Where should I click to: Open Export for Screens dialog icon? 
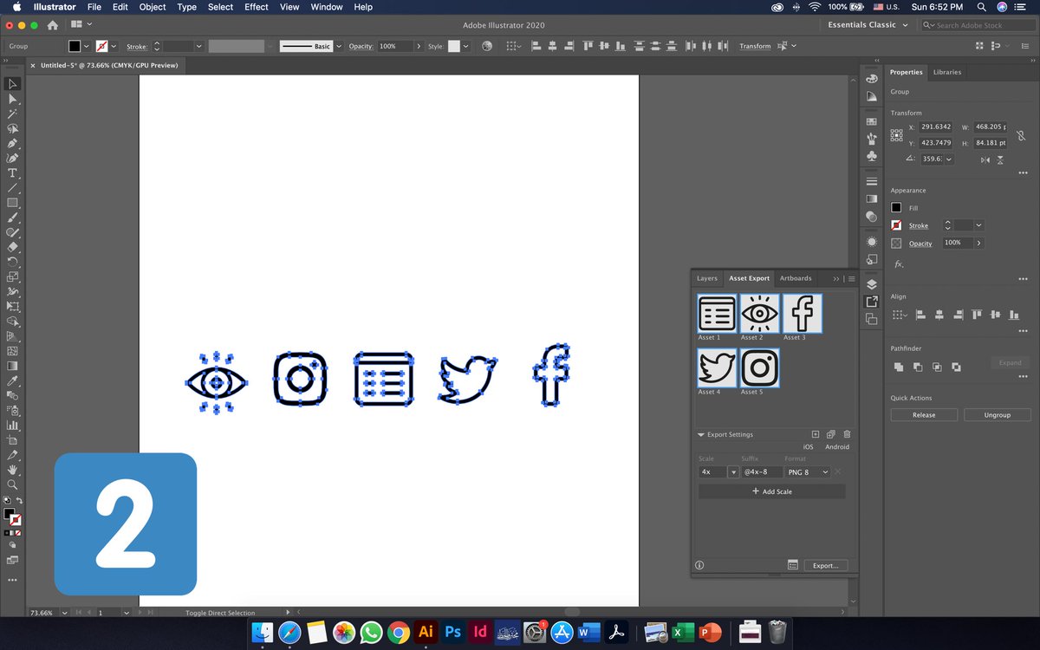(792, 564)
